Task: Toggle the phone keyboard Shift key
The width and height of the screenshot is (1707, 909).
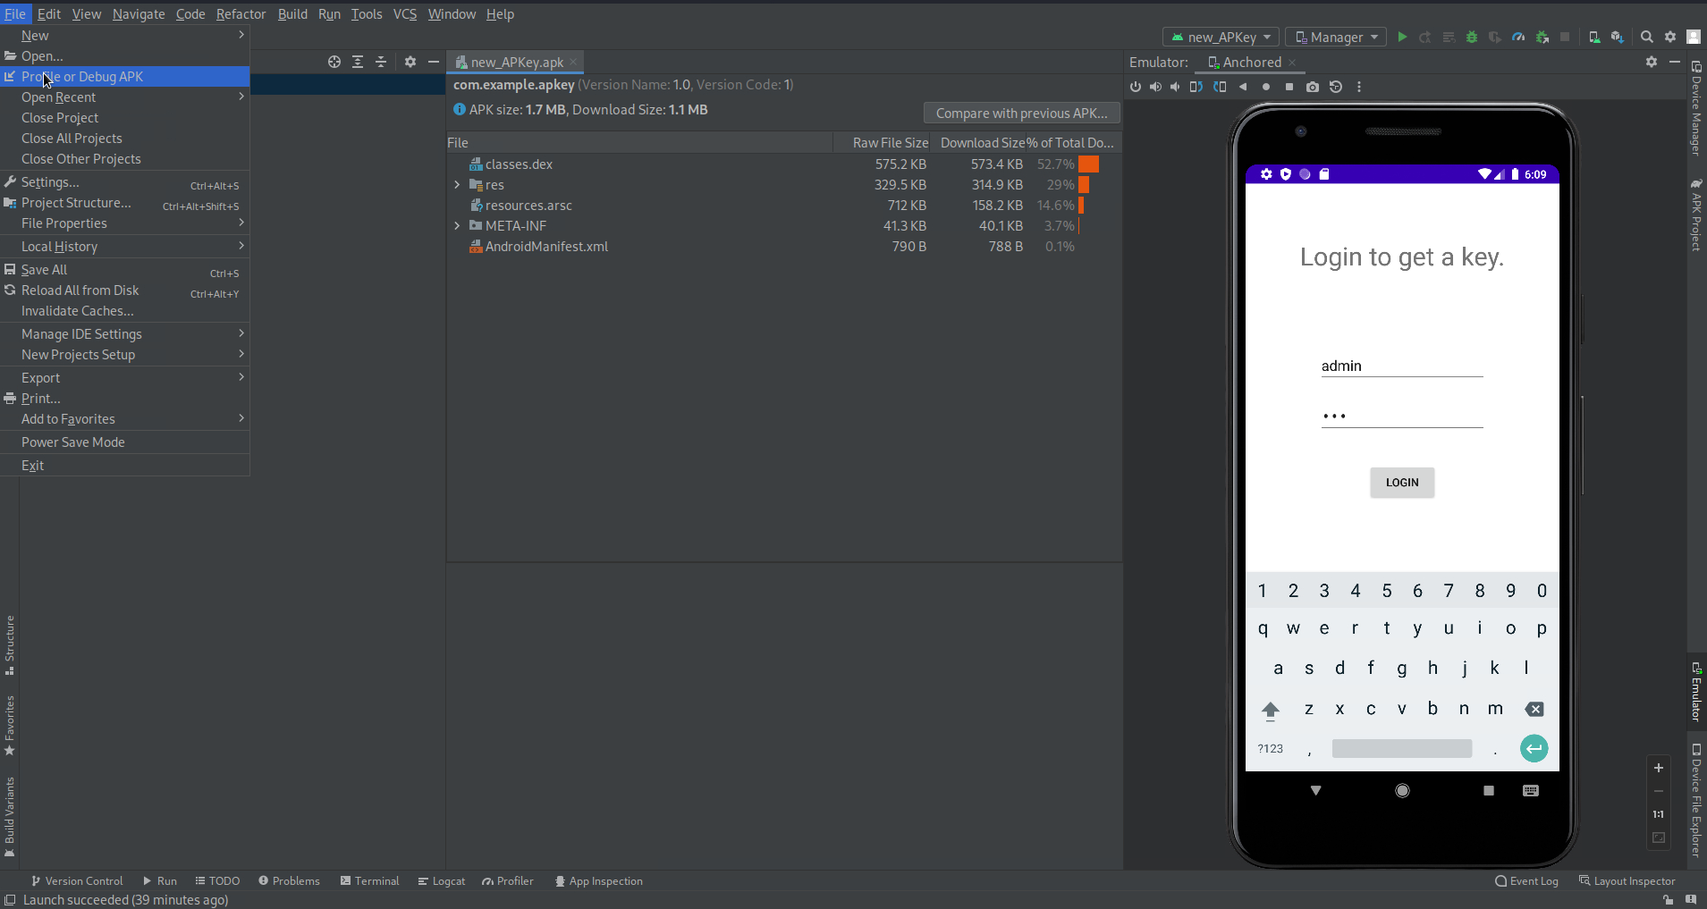Action: pyautogui.click(x=1271, y=711)
